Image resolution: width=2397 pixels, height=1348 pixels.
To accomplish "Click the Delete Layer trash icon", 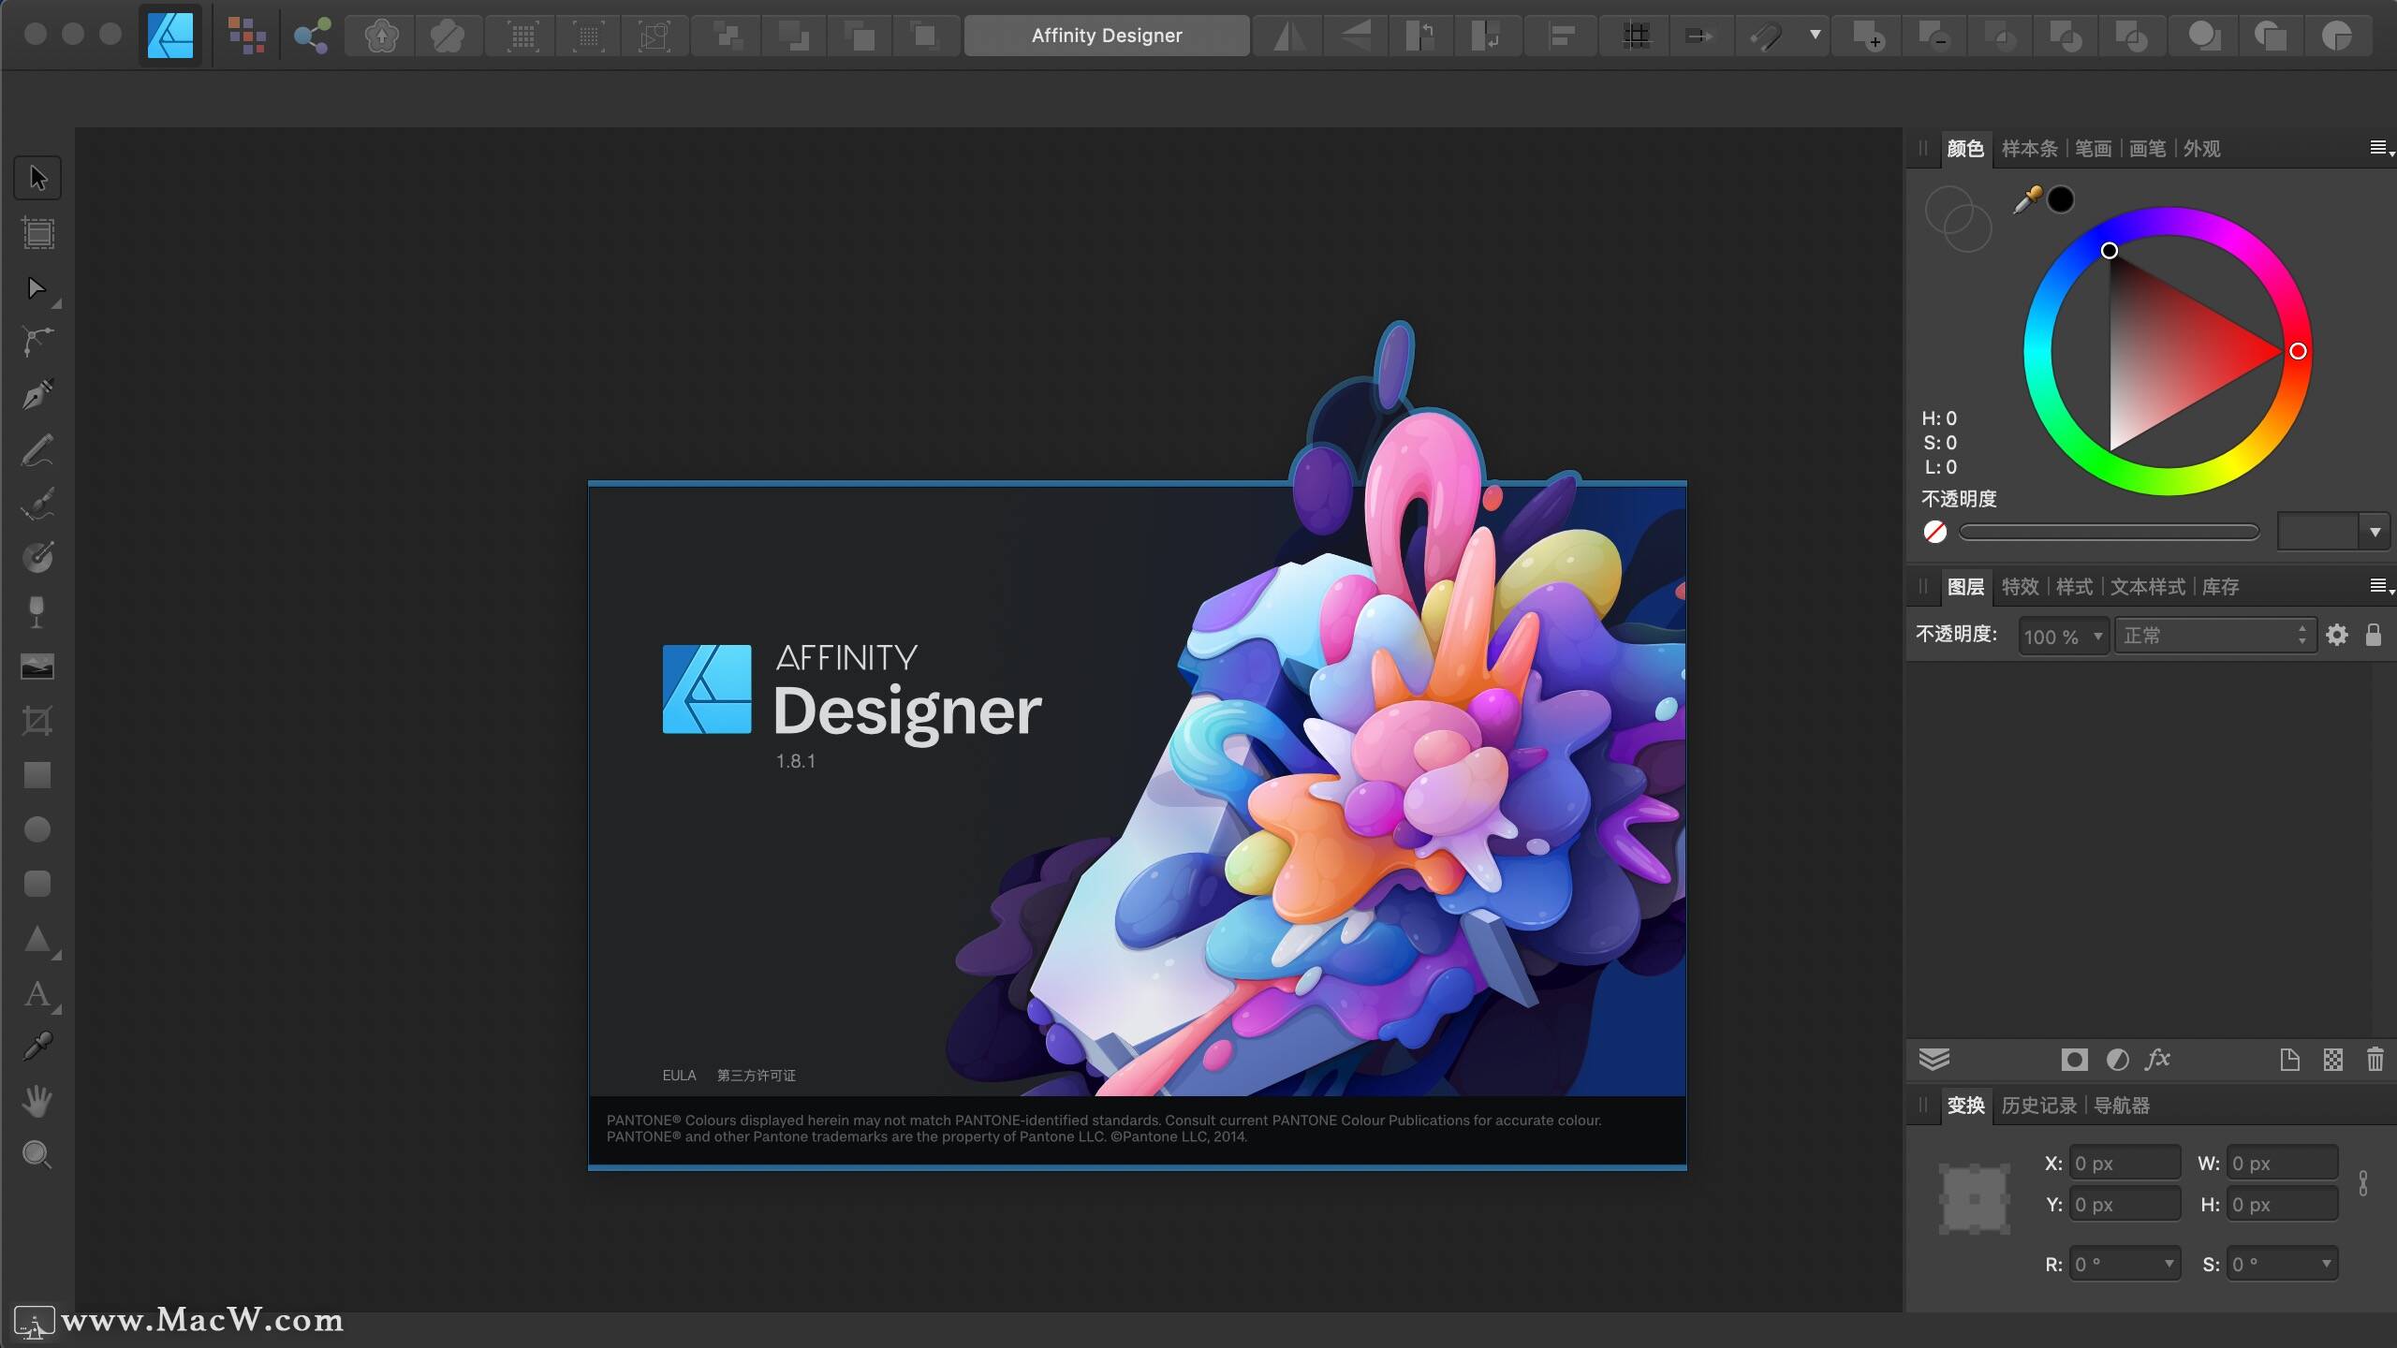I will pos(2375,1060).
